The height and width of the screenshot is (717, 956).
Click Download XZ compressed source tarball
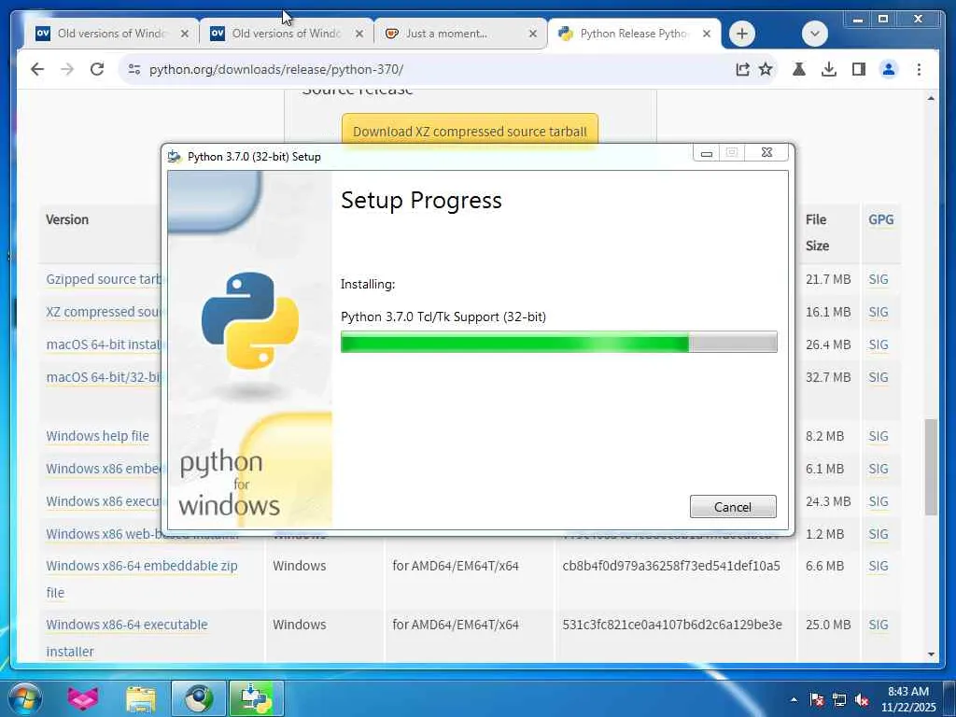click(x=470, y=131)
